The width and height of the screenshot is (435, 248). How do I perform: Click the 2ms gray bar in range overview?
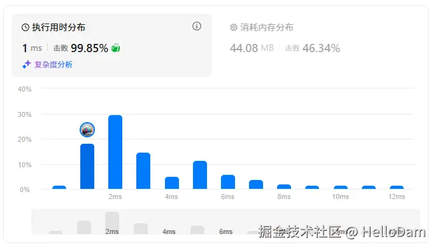click(112, 223)
